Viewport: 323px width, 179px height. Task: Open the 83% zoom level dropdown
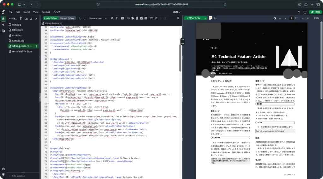(x=317, y=18)
